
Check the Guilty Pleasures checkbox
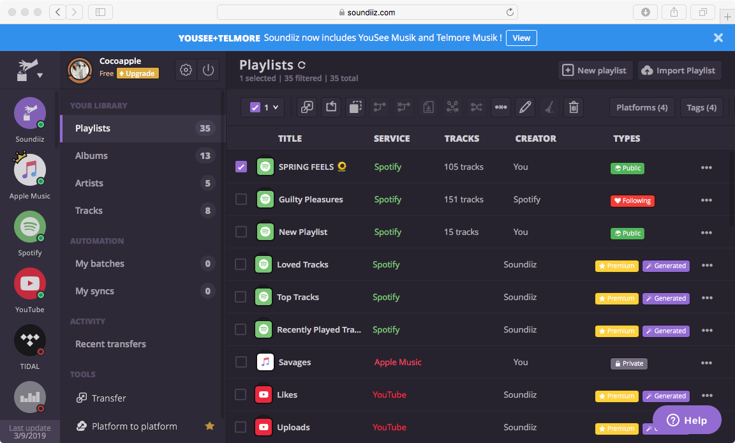tap(241, 199)
